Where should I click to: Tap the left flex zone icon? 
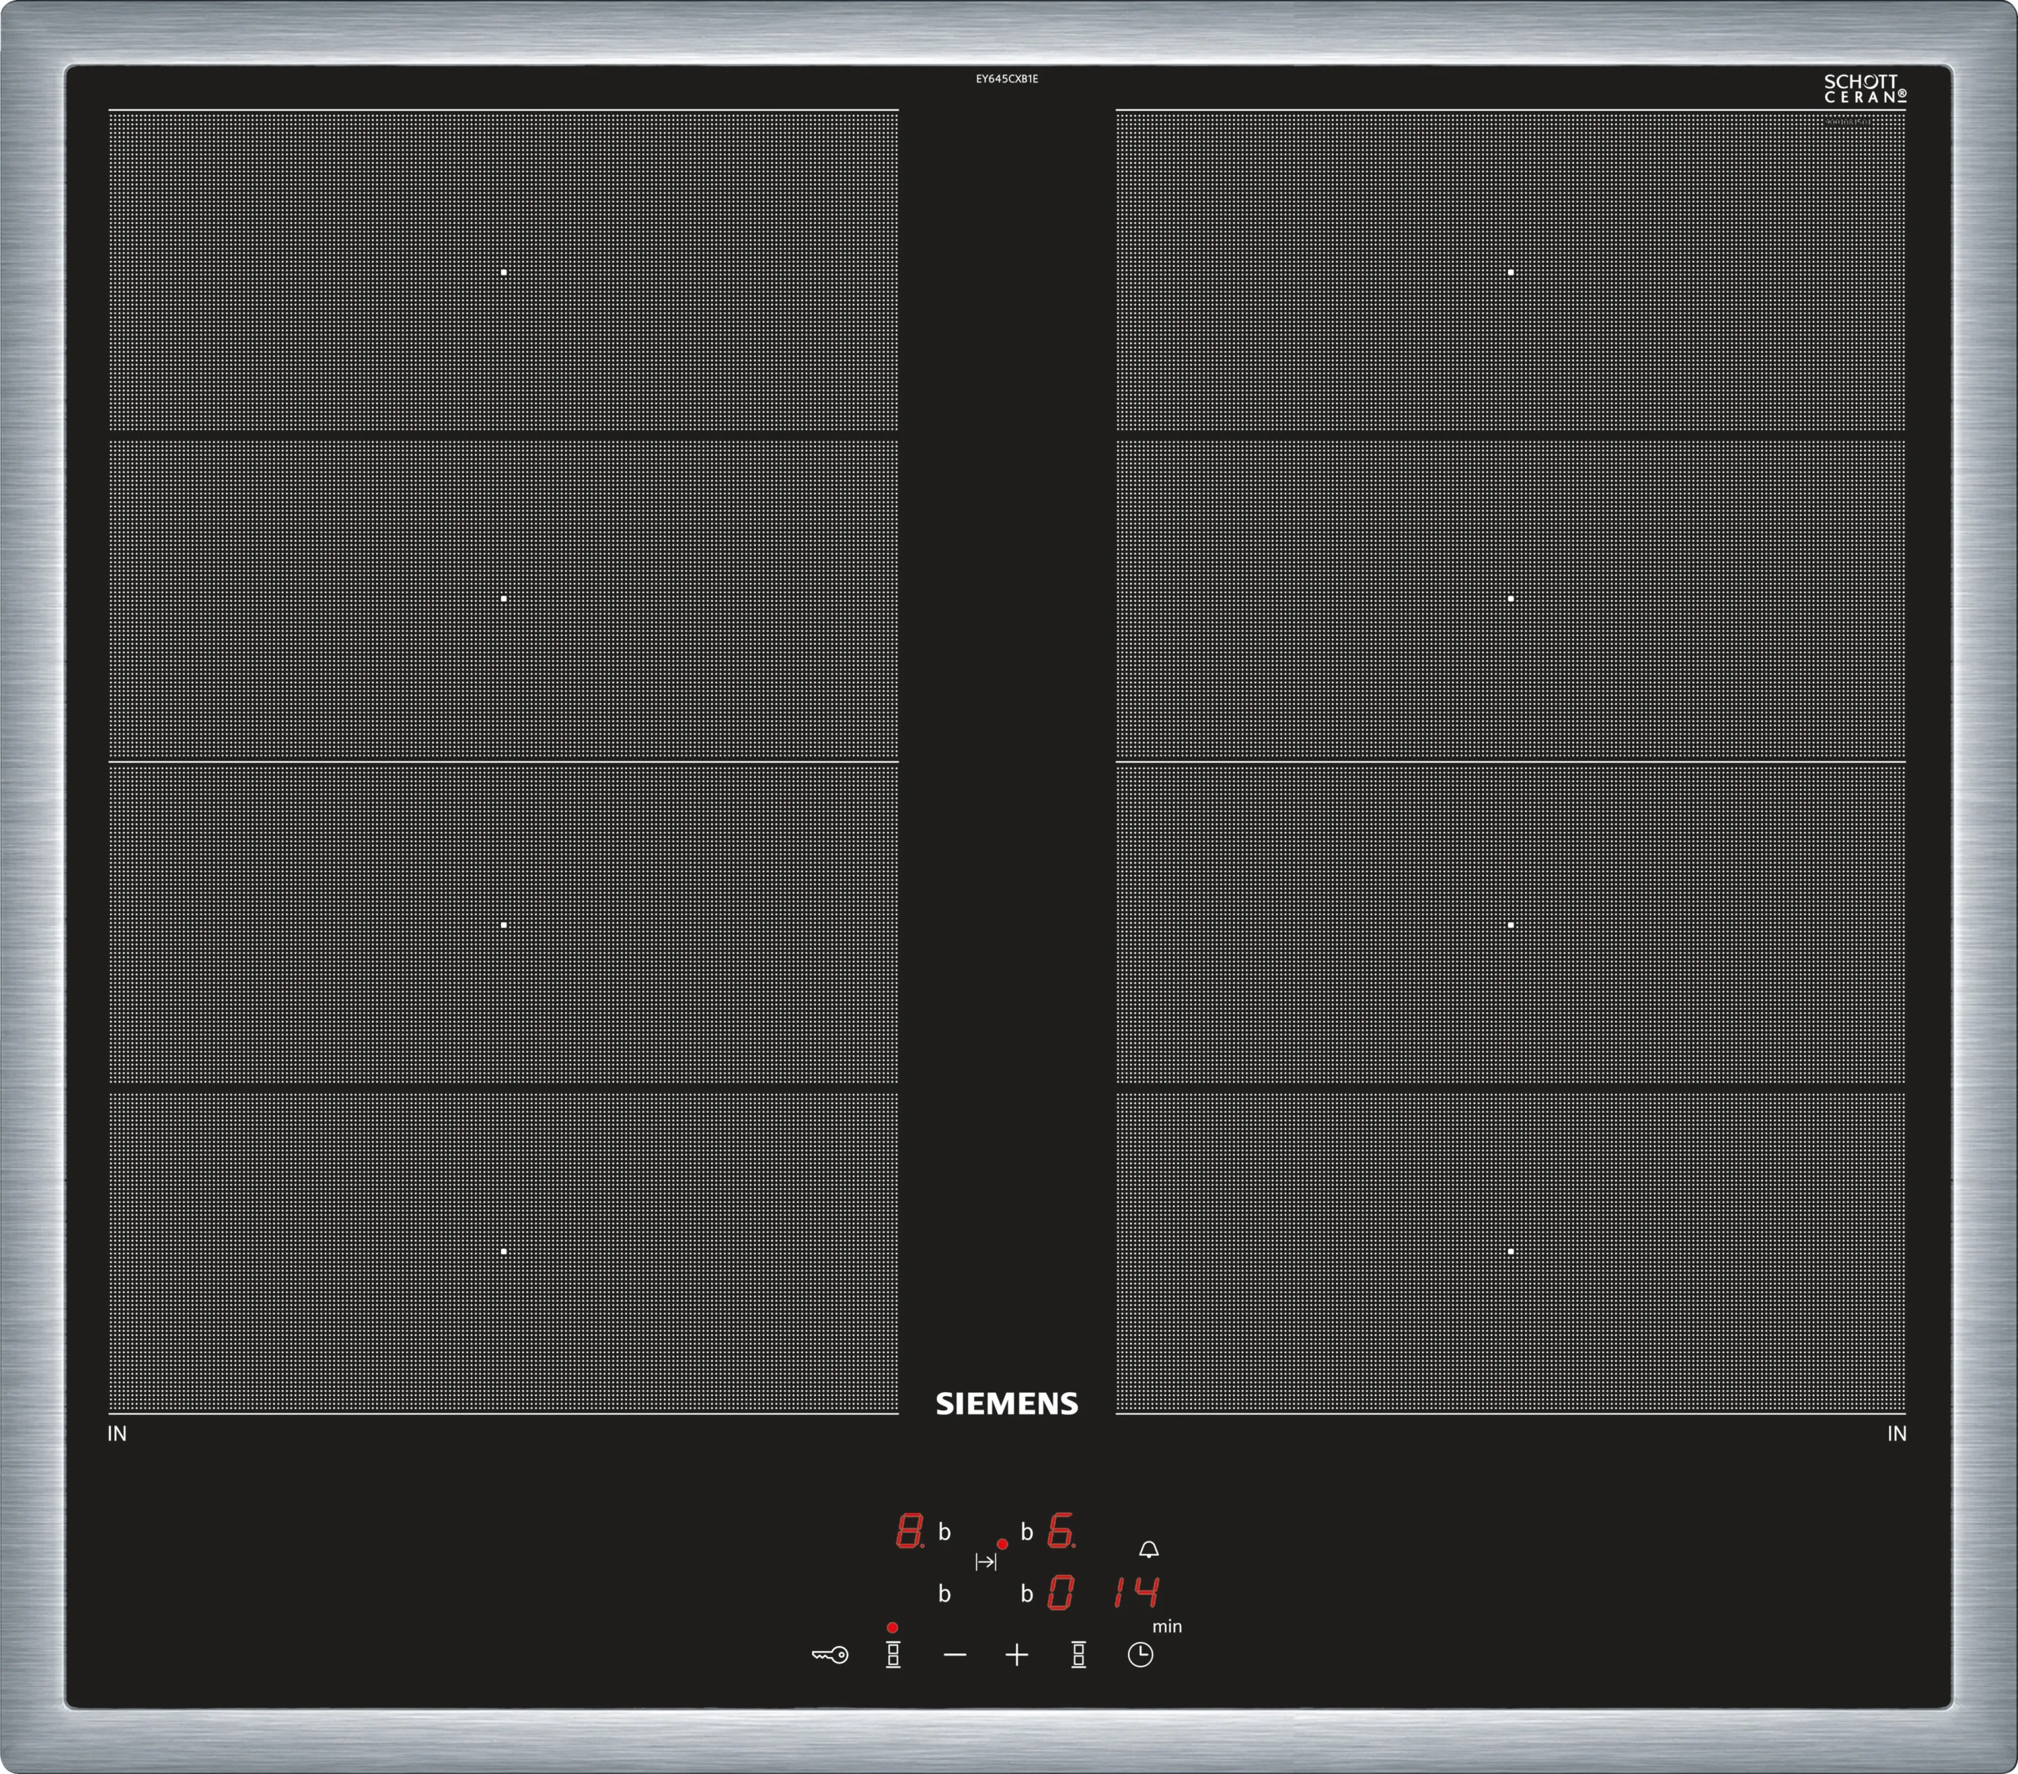(x=893, y=1656)
